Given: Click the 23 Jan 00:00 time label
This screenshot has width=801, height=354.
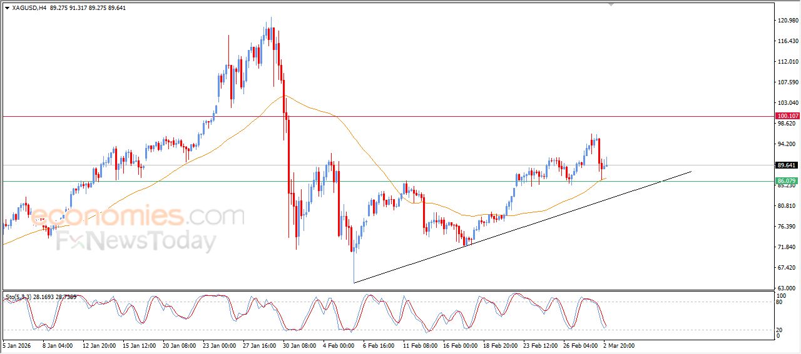Looking at the screenshot, I should (x=220, y=345).
